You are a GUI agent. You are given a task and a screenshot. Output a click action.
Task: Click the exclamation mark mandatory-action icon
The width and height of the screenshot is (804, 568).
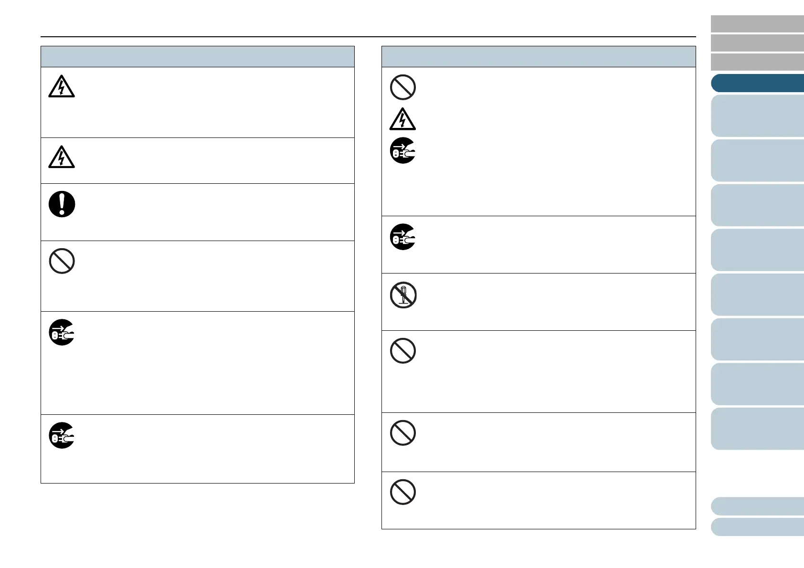point(62,204)
